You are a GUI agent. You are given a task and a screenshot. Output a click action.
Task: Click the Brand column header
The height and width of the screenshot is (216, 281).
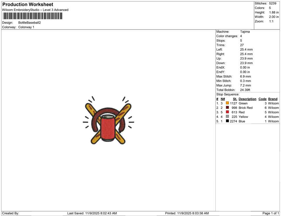(273, 99)
